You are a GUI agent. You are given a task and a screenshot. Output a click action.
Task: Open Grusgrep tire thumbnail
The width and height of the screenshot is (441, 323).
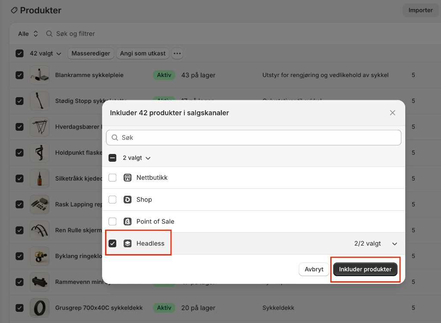click(x=40, y=308)
